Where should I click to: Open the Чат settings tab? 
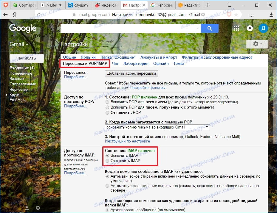pyautogui.click(x=115, y=63)
